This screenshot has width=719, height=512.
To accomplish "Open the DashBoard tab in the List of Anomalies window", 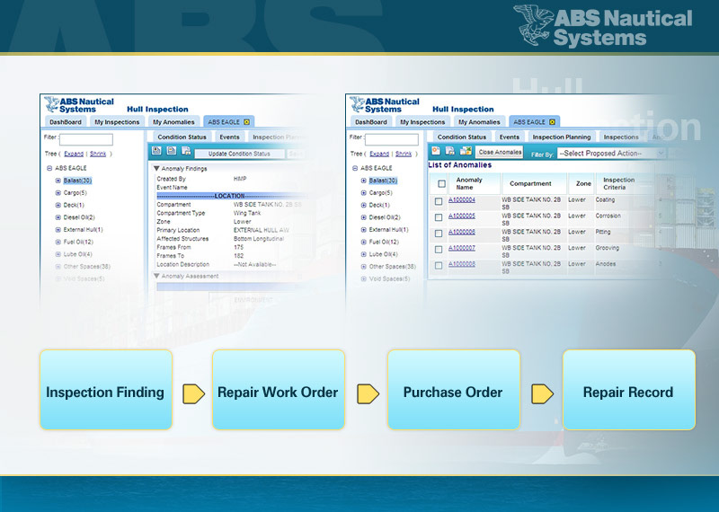I will (x=370, y=122).
